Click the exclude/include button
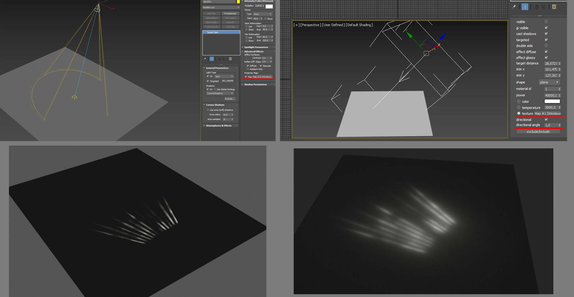 538,132
